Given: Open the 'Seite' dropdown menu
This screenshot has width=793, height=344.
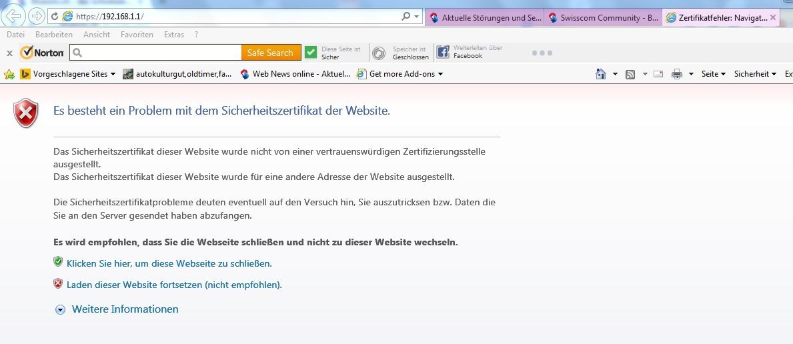Looking at the screenshot, I should [713, 74].
